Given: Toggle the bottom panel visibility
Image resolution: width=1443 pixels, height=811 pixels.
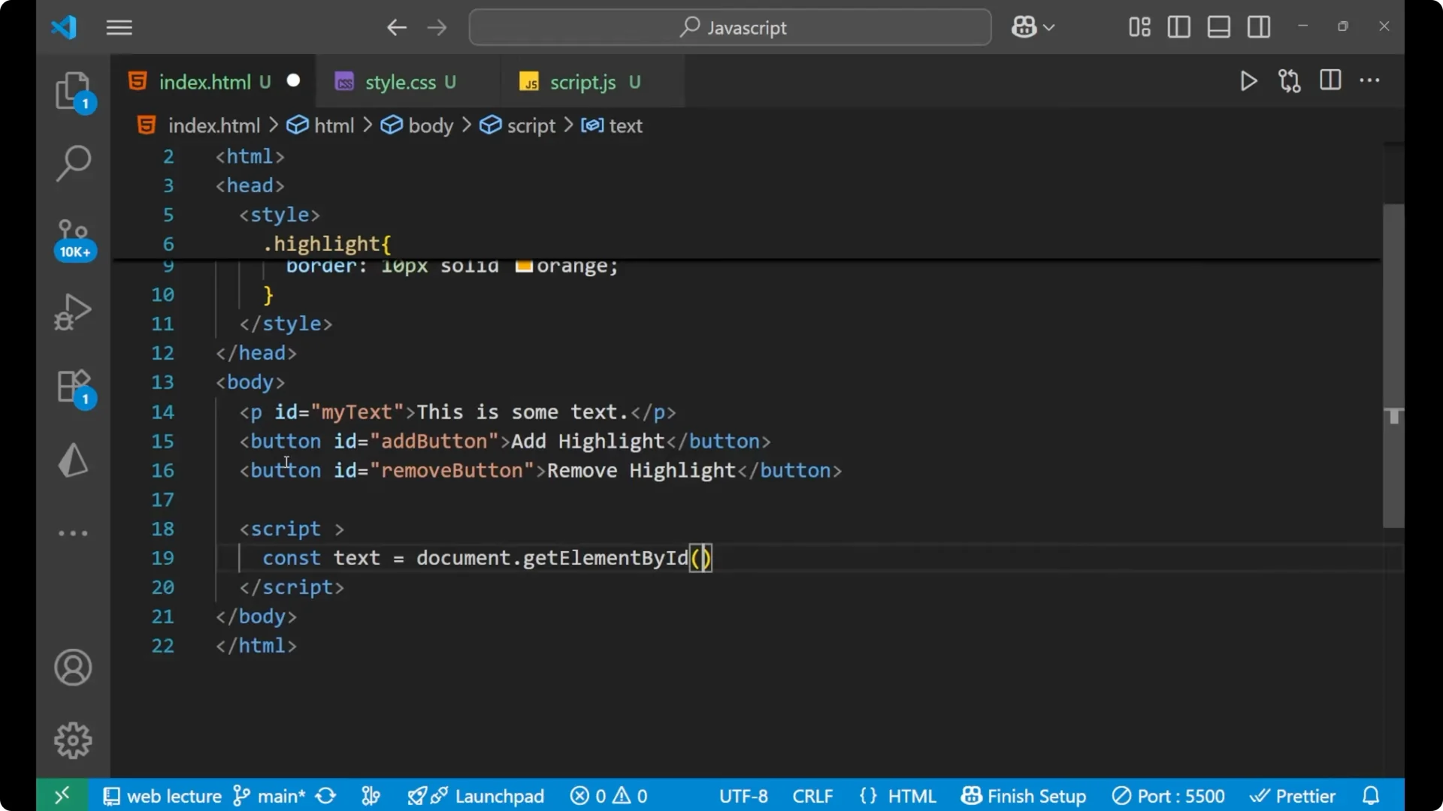Looking at the screenshot, I should (1218, 27).
